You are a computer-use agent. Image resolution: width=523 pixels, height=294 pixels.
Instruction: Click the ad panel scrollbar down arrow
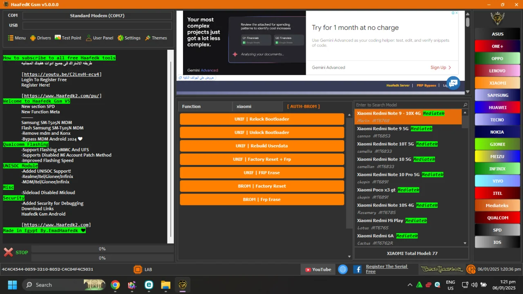[468, 92]
